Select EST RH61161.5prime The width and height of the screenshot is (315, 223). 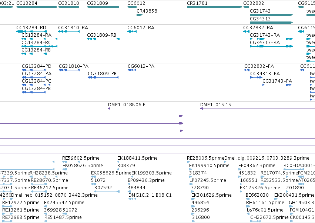click(248, 206)
